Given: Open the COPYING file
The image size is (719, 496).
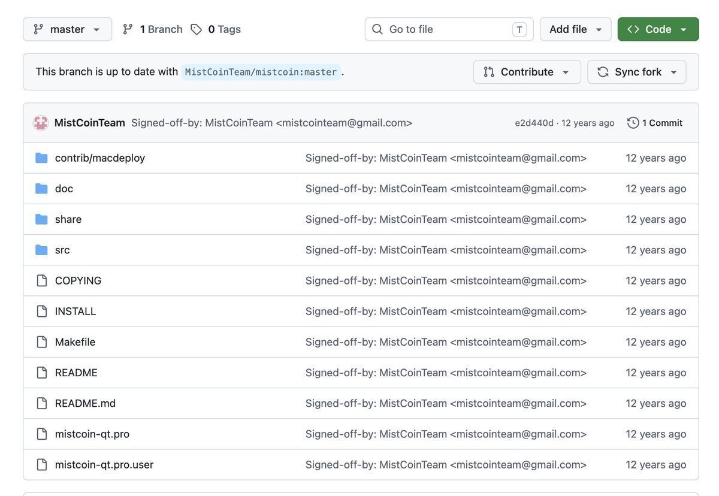Looking at the screenshot, I should point(78,280).
